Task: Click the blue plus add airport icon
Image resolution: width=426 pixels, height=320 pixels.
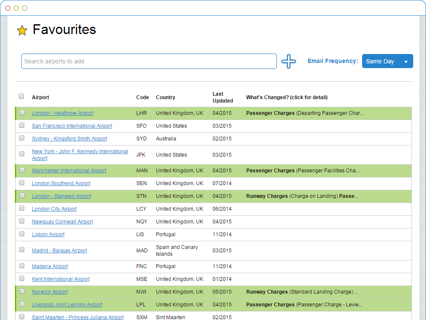Action: pos(288,61)
